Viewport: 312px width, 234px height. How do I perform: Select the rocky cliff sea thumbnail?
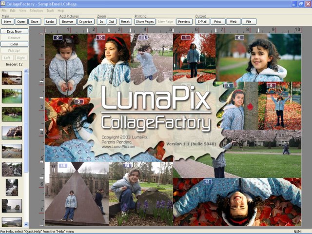(x=12, y=133)
